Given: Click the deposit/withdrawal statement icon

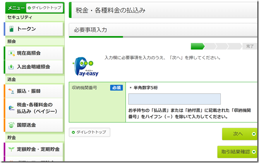Looking at the screenshot, I should (11, 67).
